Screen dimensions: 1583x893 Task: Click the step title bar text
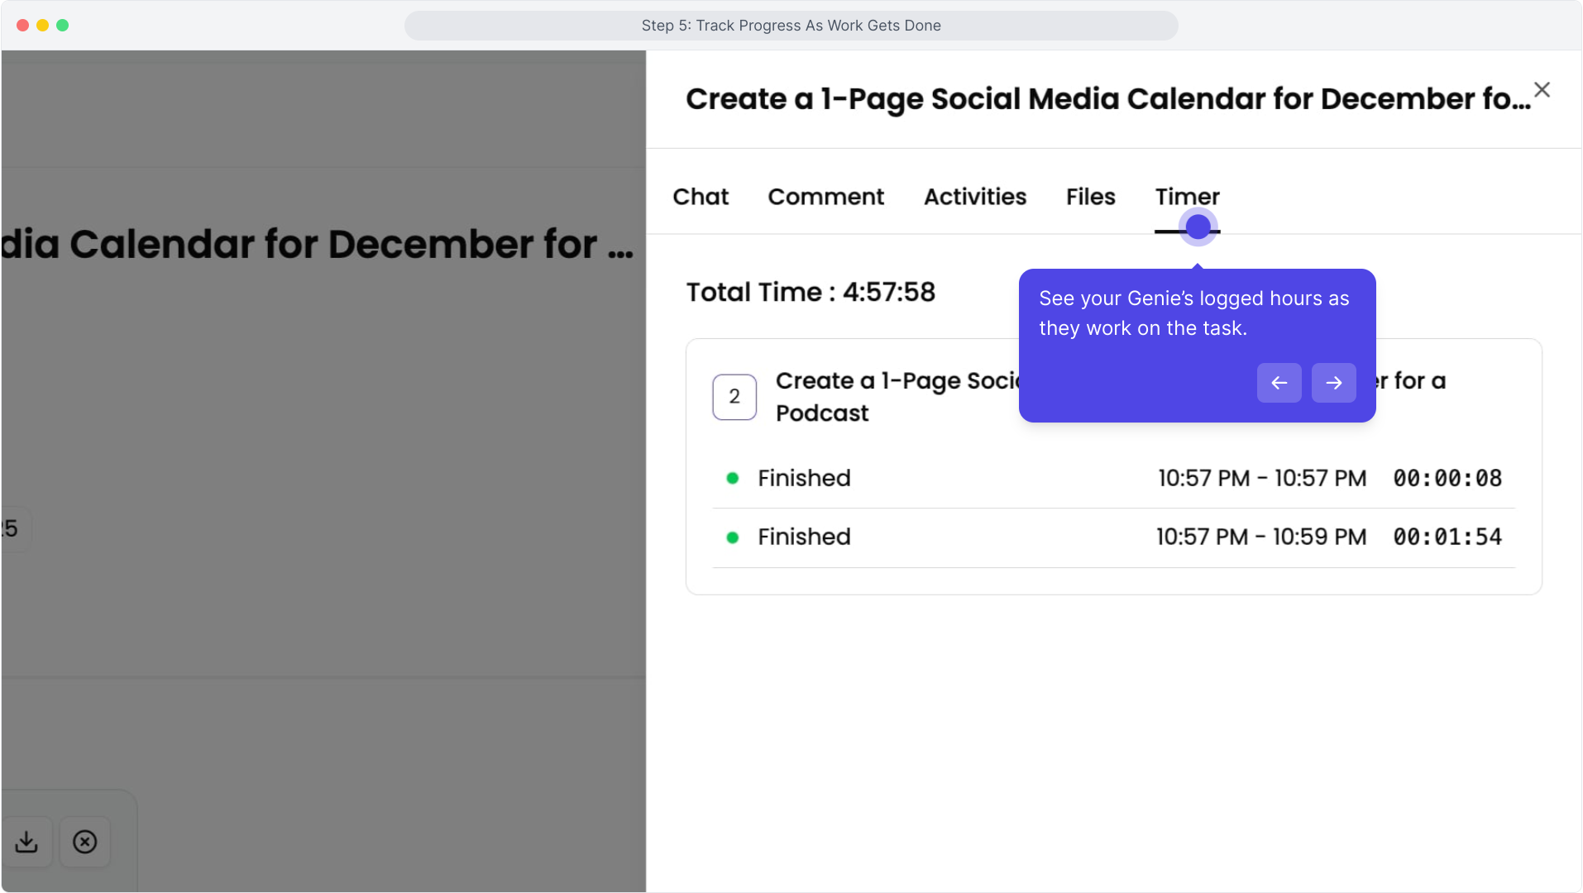click(x=791, y=26)
